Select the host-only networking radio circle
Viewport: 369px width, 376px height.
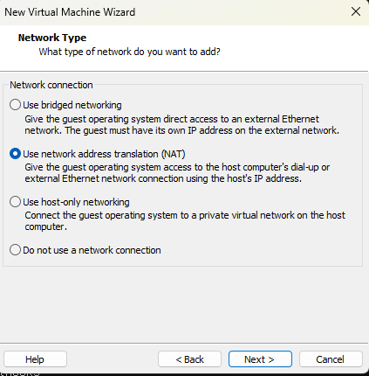(x=15, y=202)
